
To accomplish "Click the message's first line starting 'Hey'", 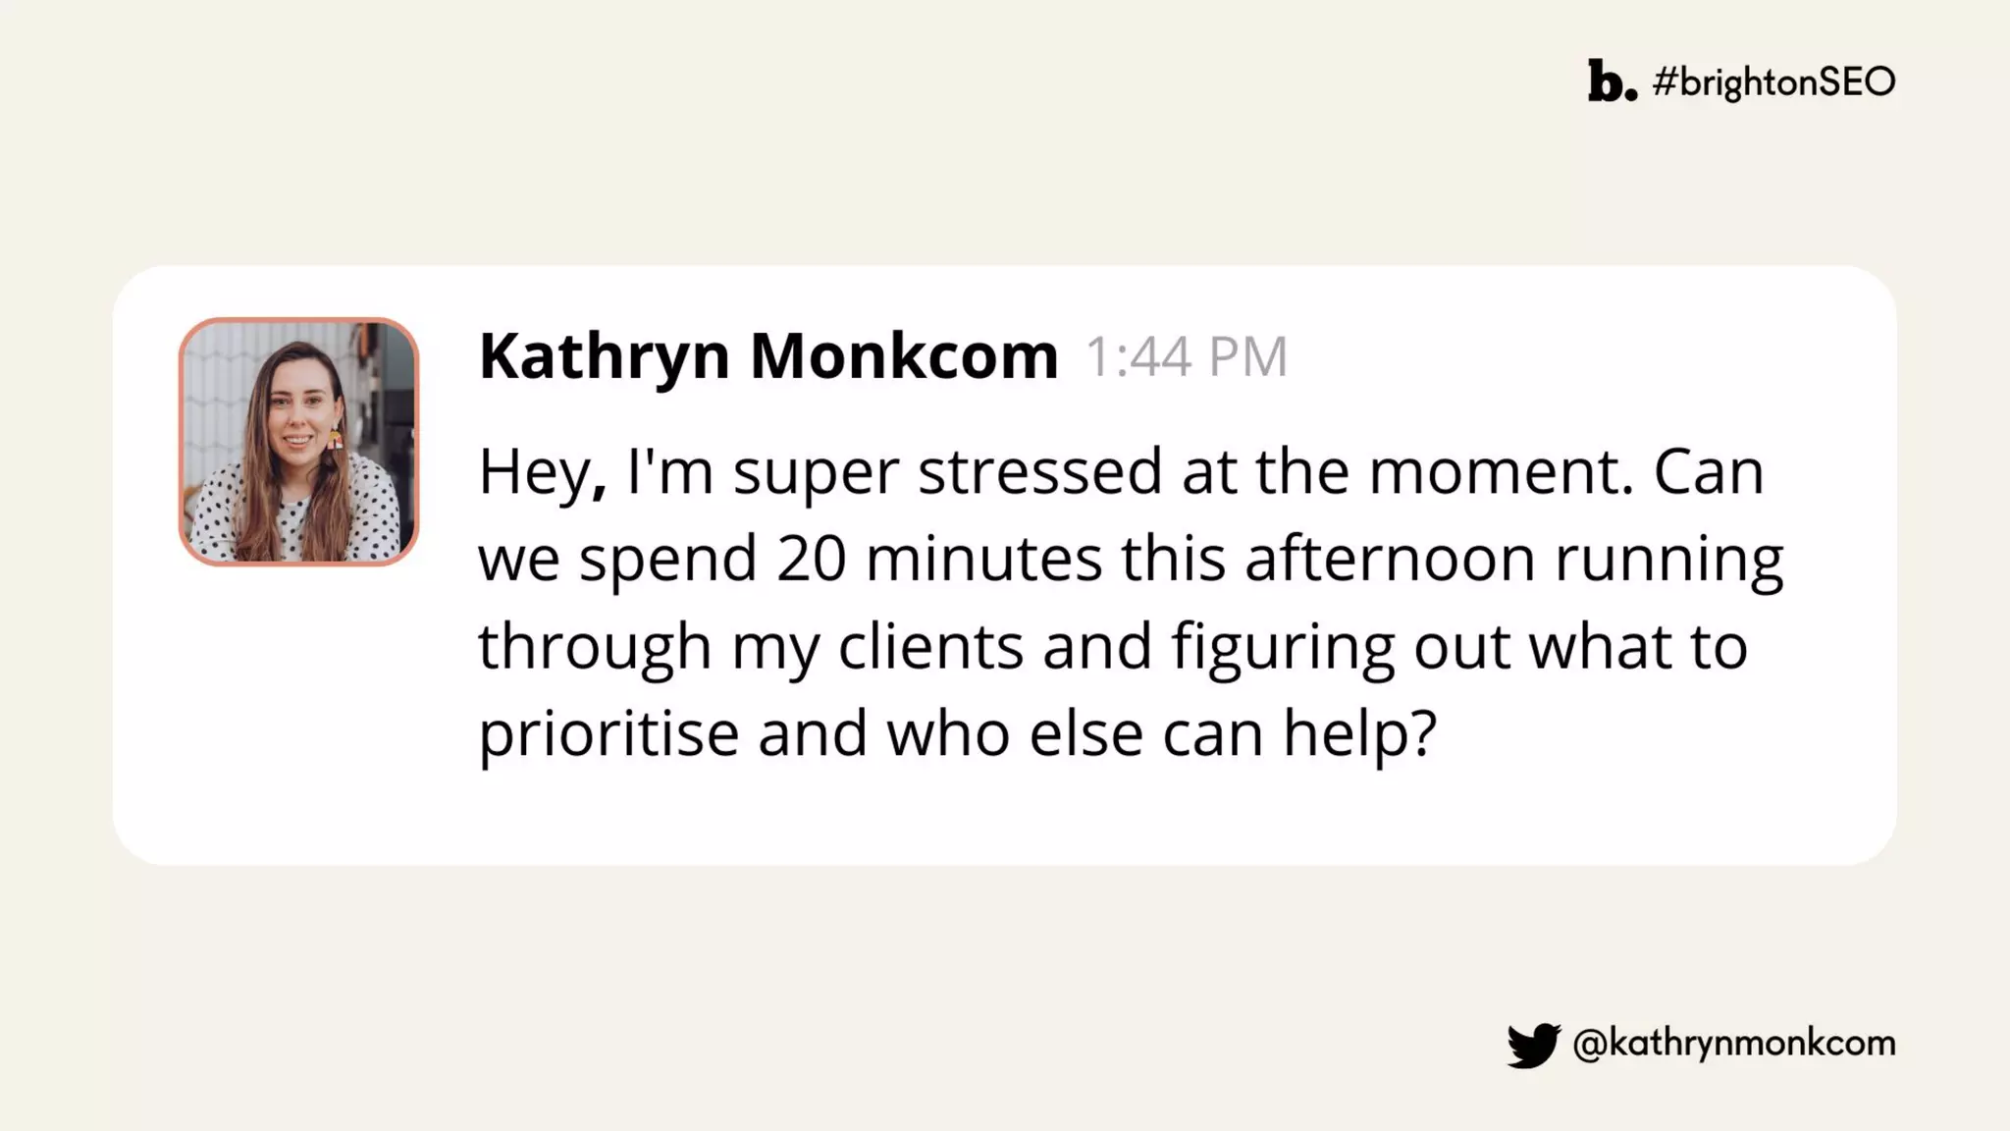I will 1121,471.
